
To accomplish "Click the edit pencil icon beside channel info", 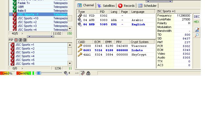I will 197,30.
